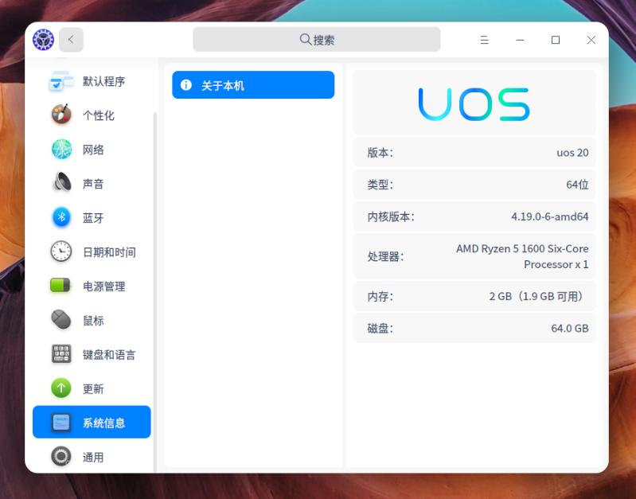636x499 pixels.
Task: Click the 搜索 search field
Action: (316, 39)
